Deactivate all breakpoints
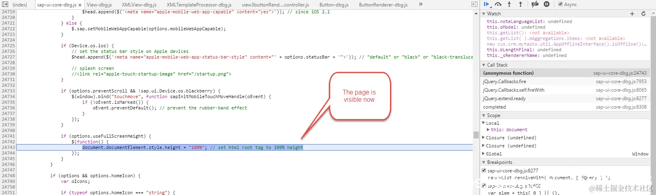This screenshot has width=656, height=195. point(535,4)
